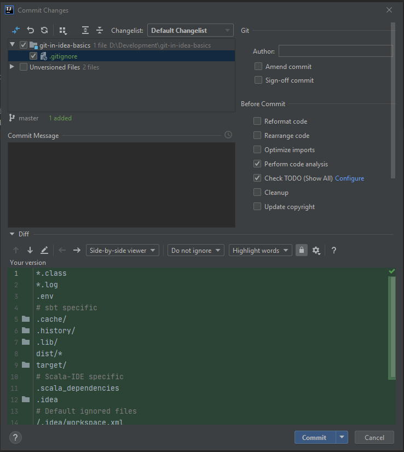Open the Commit button dropdown arrow

coord(342,437)
